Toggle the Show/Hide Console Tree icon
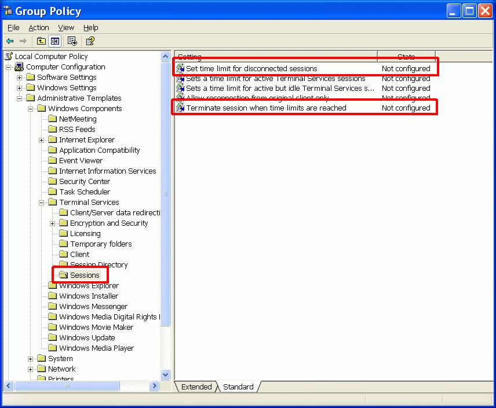 [x=55, y=41]
